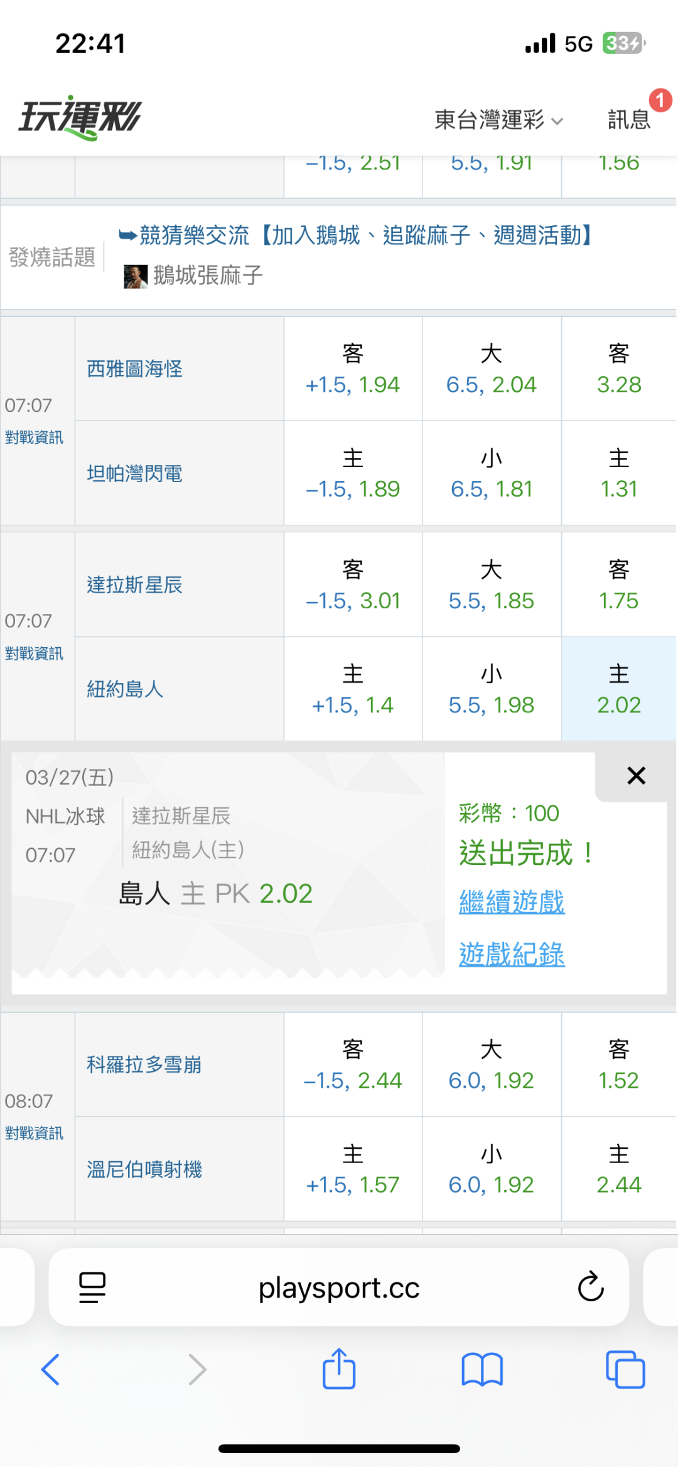
Task: Close the bet confirmation slip
Action: click(x=636, y=776)
